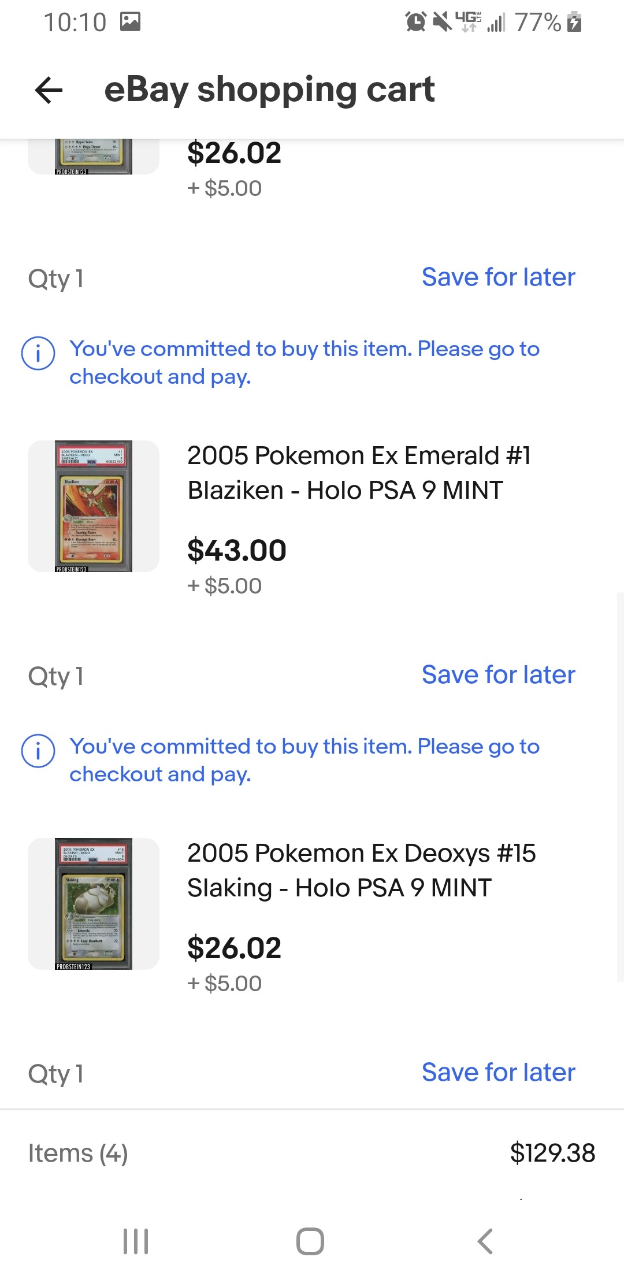Tap the Android back navigation chevron

click(x=485, y=1241)
